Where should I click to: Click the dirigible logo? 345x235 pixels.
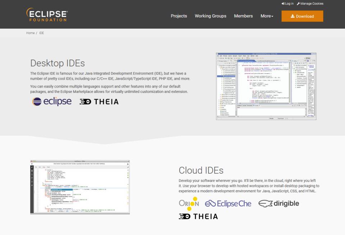[x=279, y=203]
